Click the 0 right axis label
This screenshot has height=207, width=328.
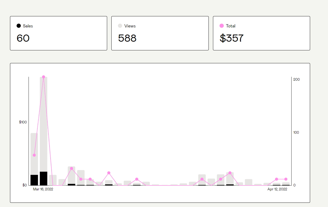click(295, 185)
